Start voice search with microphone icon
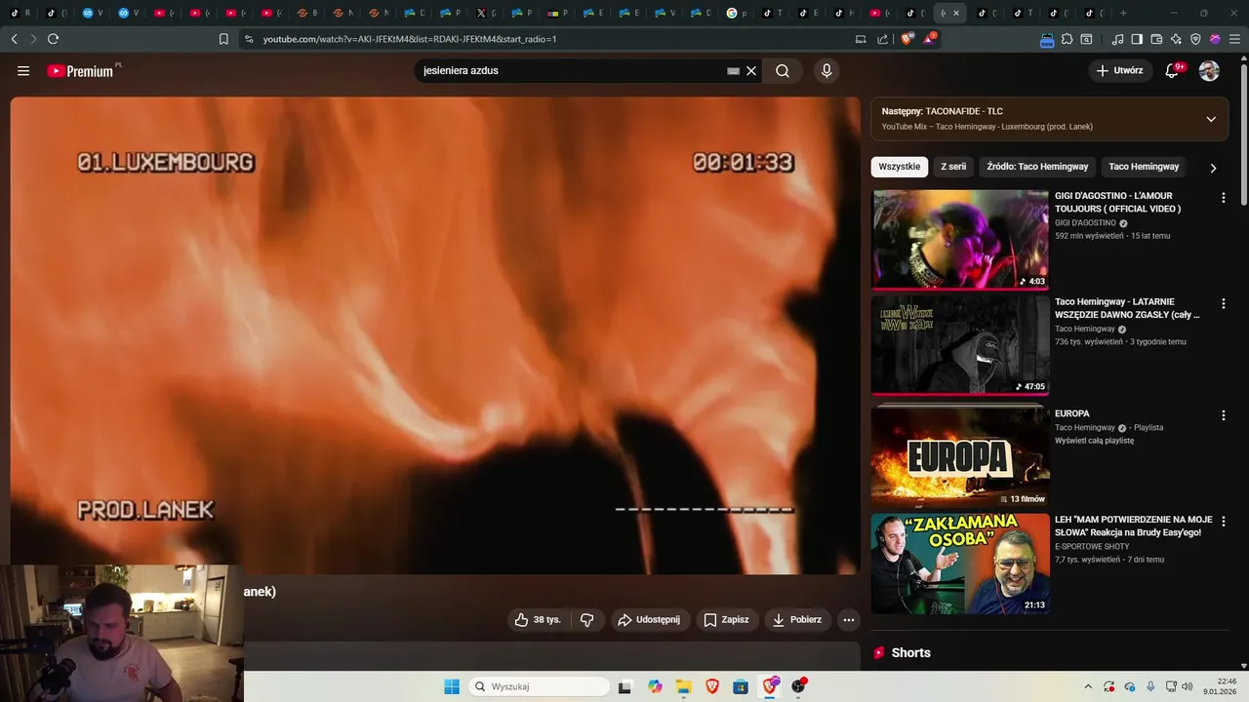The image size is (1249, 702). (826, 71)
